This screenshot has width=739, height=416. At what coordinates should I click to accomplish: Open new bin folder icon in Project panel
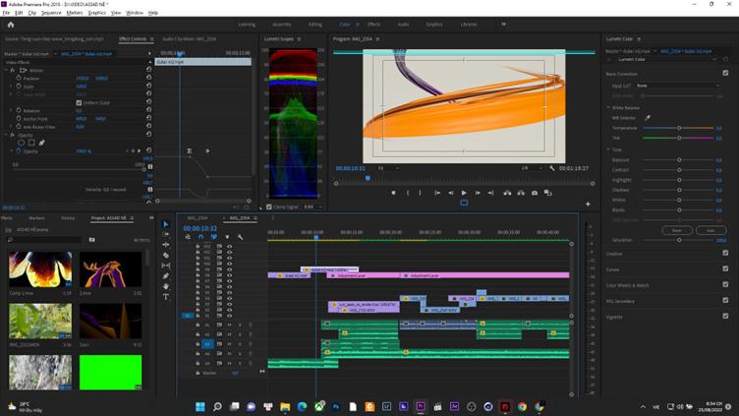[x=92, y=240]
